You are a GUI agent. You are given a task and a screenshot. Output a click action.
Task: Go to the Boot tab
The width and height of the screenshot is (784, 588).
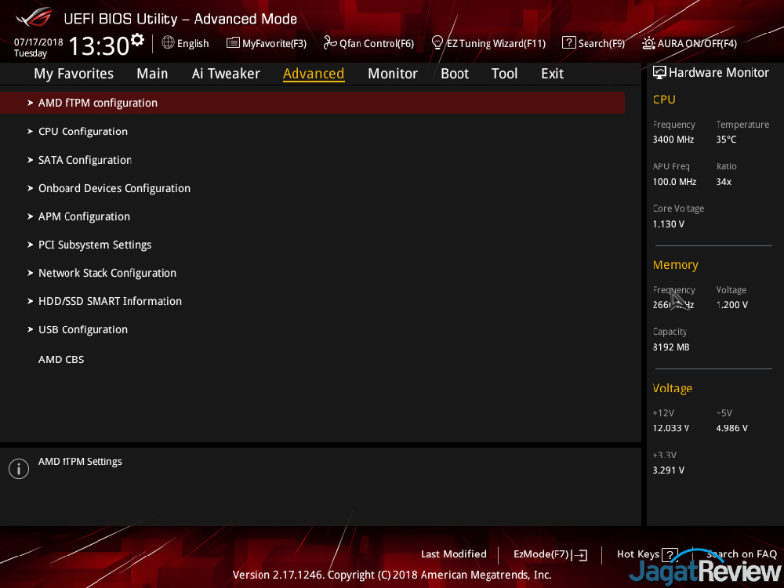[x=455, y=74]
